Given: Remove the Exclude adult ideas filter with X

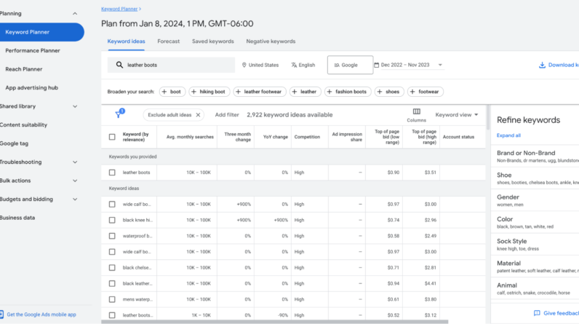Looking at the screenshot, I should (198, 115).
